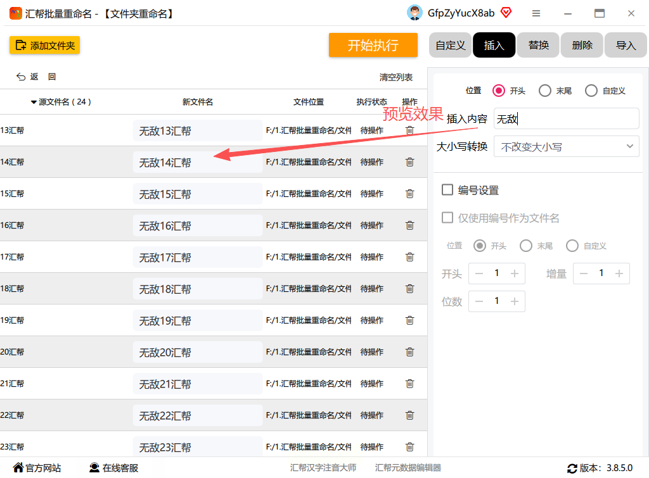This screenshot has width=649, height=478.
Task: Remove the 20汇帮 entry via trash icon
Action: [x=410, y=352]
